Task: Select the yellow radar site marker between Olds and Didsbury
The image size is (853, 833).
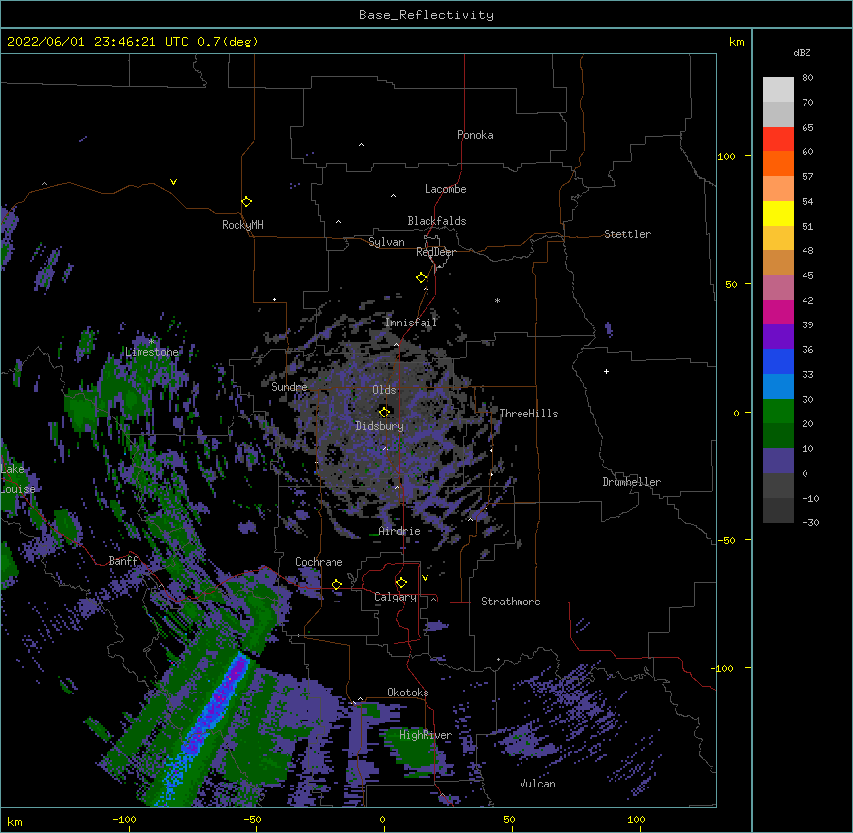Action: (384, 412)
